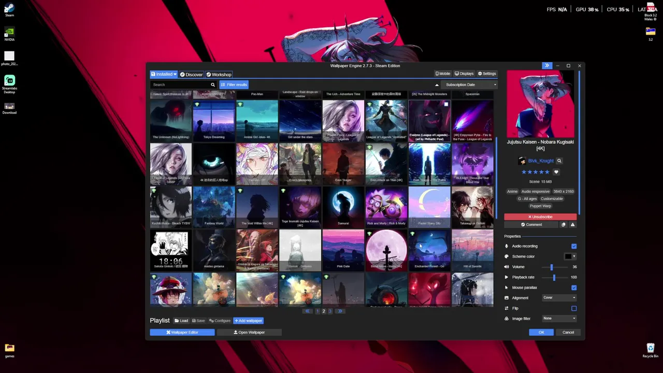The width and height of the screenshot is (663, 373).
Task: Collapse the side panel with double-arrow icon
Action: [x=547, y=66]
